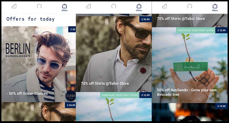Open the grey suit offer photo in the middle screen
This screenshot has height=123, width=229.
(x=114, y=54)
